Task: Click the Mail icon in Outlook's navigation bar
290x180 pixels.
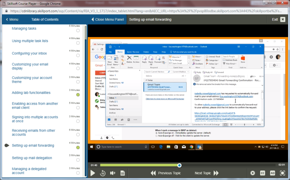Action: coord(109,120)
